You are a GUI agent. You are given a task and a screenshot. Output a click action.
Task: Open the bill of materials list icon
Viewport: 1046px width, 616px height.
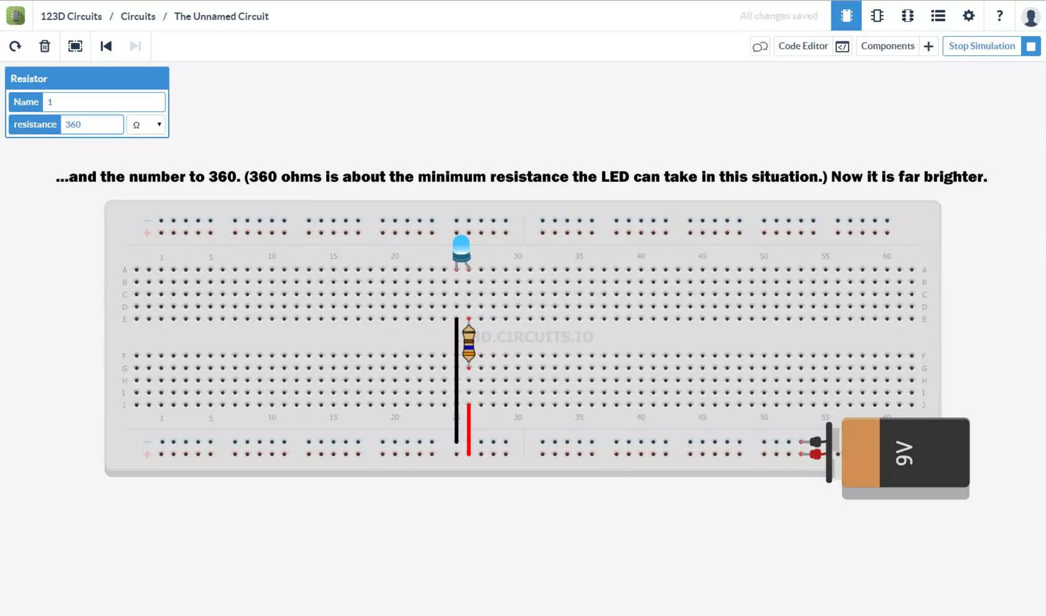pyautogui.click(x=938, y=16)
